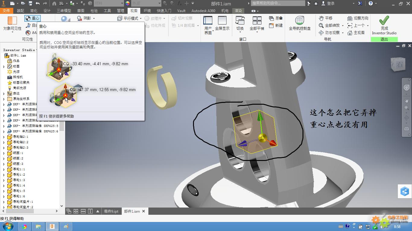Click the navigation bar pan hand icon
Viewport: 412px width, 231px height.
pos(406,100)
